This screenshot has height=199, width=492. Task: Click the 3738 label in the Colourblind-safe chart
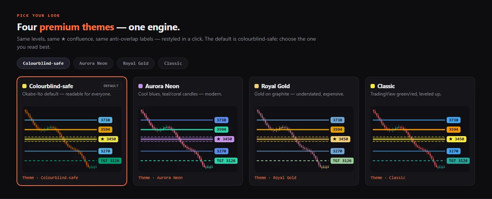[x=105, y=120]
